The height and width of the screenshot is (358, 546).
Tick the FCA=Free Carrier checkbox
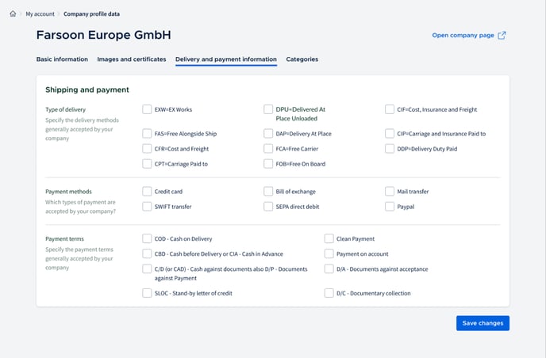(268, 149)
